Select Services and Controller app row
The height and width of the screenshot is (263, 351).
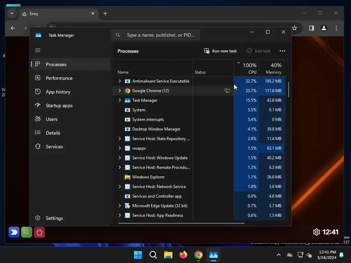[199, 196]
